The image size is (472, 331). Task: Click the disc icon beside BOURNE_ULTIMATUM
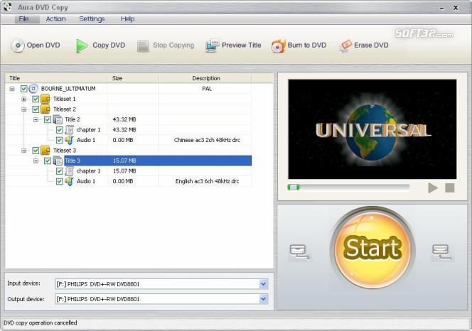click(33, 89)
